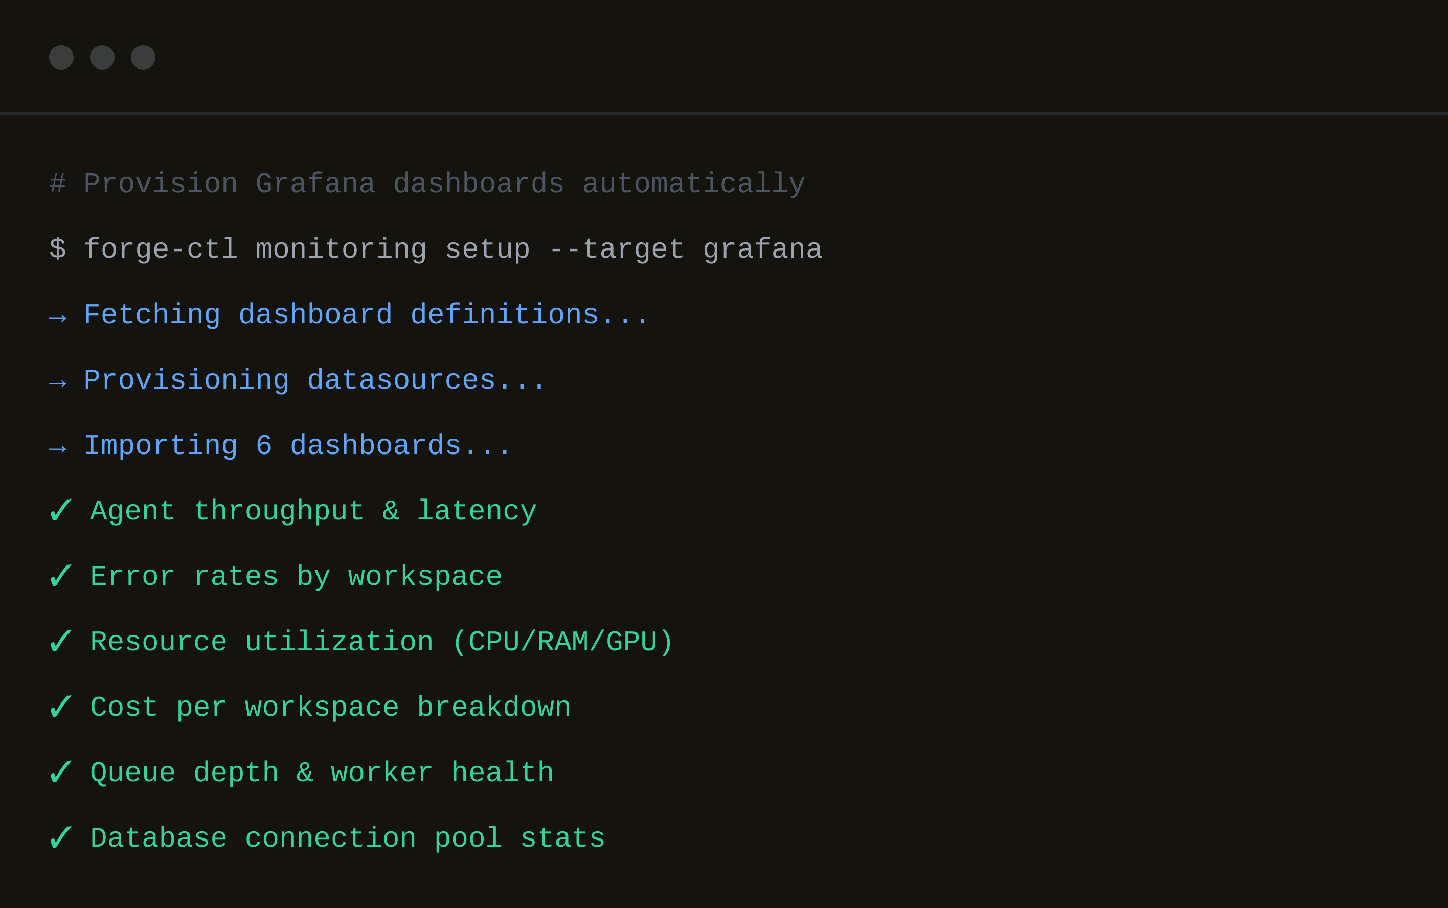Click the text "Cost per workspace breakdown"

[330, 708]
